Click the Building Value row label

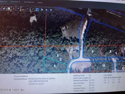79,75
